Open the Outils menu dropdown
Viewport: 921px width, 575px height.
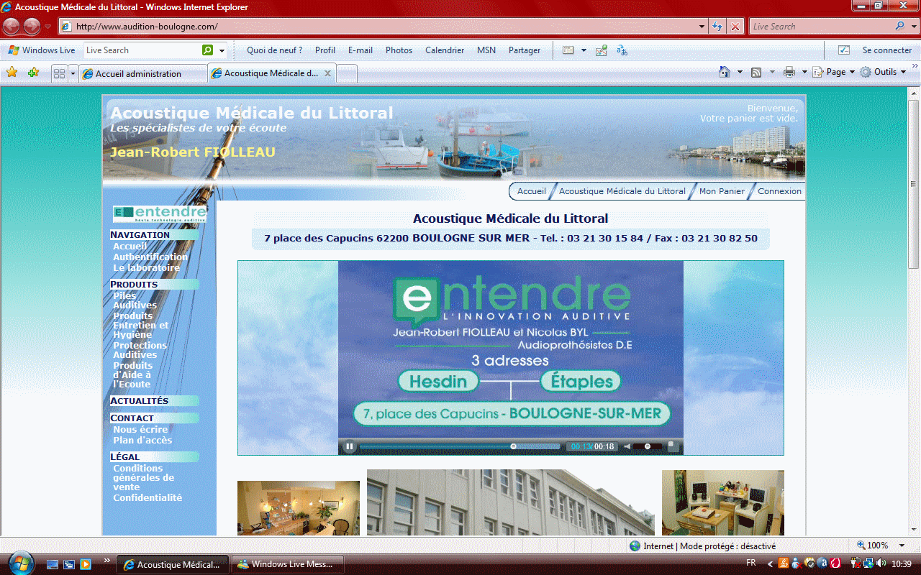[884, 72]
